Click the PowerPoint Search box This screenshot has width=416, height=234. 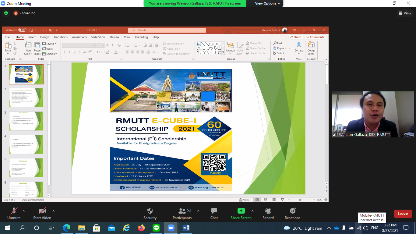point(167,30)
